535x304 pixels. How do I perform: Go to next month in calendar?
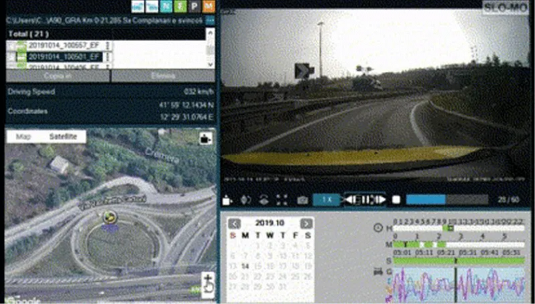pos(306,223)
